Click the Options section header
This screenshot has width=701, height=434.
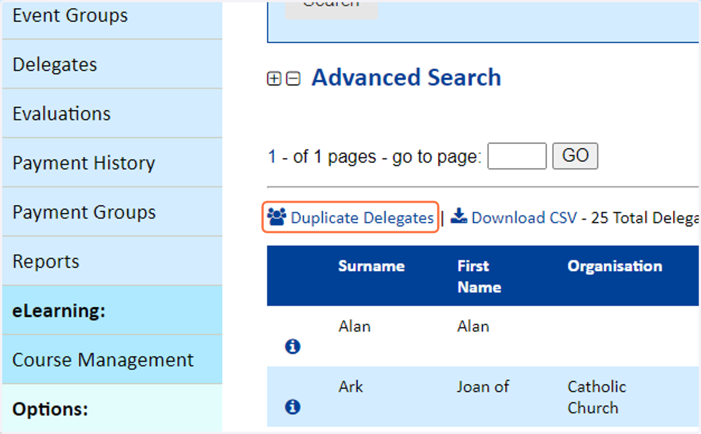(x=112, y=408)
